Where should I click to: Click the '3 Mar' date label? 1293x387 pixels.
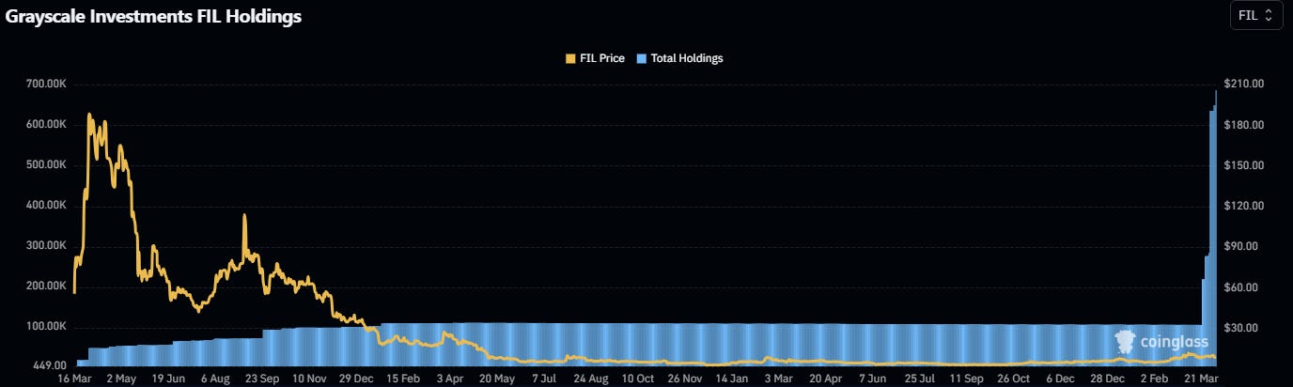[x=779, y=379]
